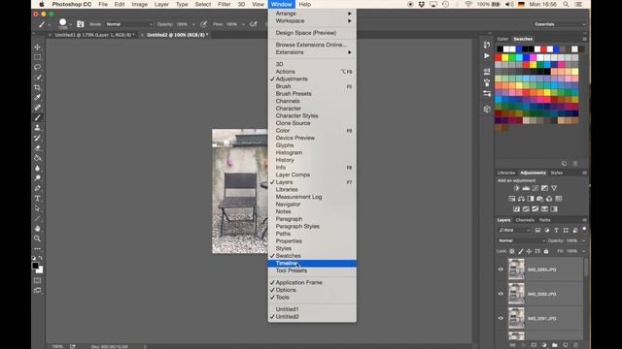Image resolution: width=622 pixels, height=349 pixels.
Task: Click the Spotlight search icon
Action: [x=566, y=4]
